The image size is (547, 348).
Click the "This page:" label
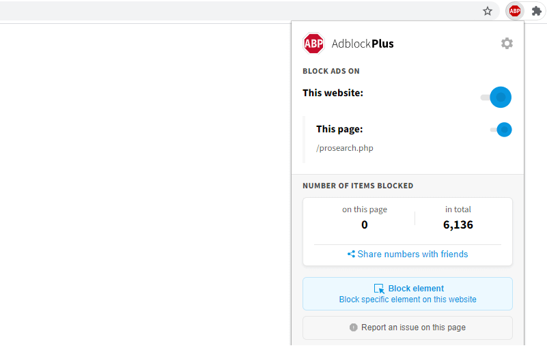(339, 130)
